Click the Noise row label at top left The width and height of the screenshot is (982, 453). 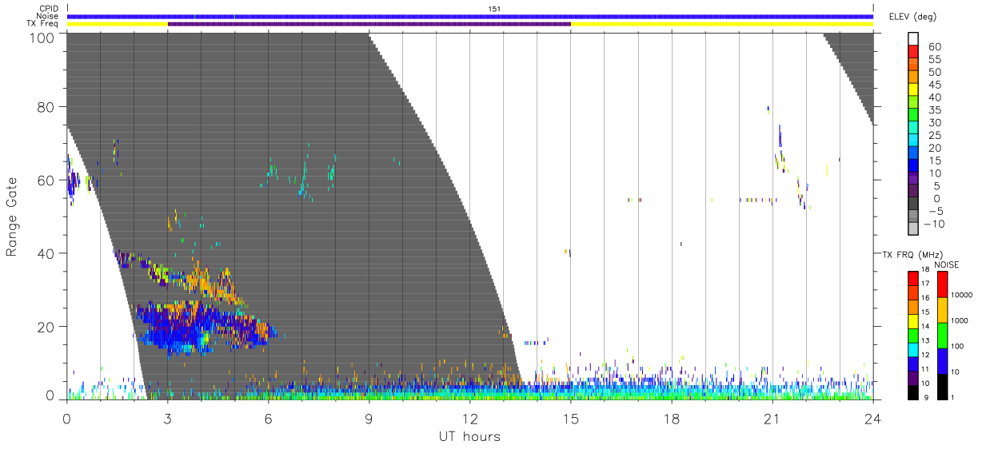(47, 16)
